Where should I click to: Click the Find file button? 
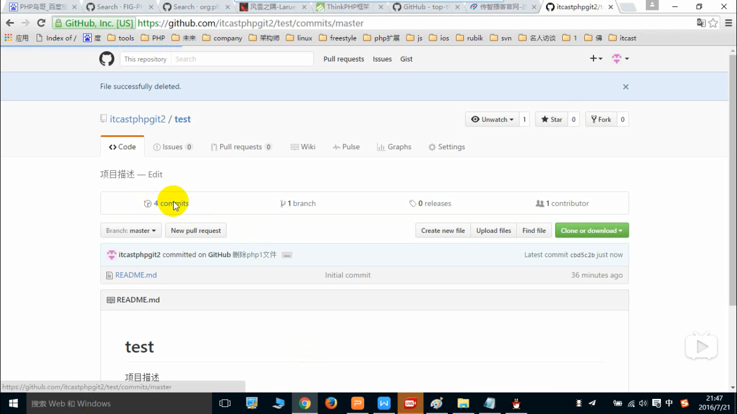point(534,231)
